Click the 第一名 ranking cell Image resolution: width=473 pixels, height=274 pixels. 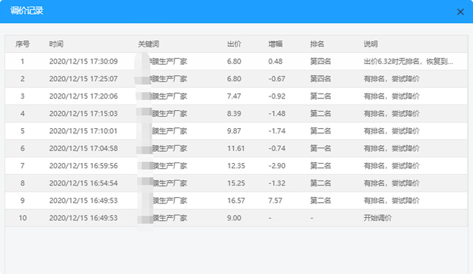coord(320,148)
